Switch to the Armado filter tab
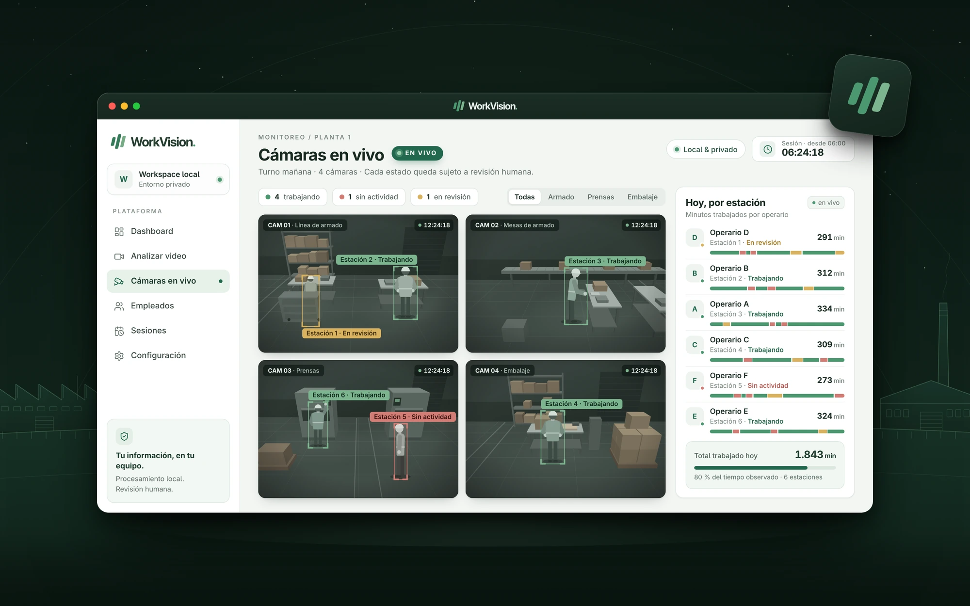The height and width of the screenshot is (606, 970). 561,197
